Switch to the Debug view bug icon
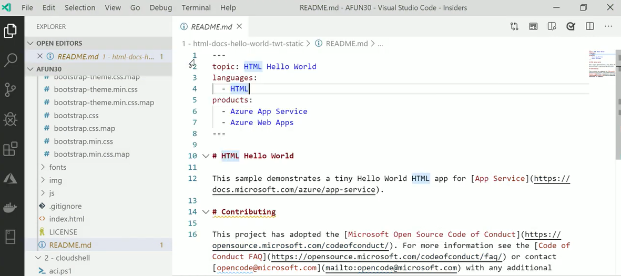 [11, 119]
